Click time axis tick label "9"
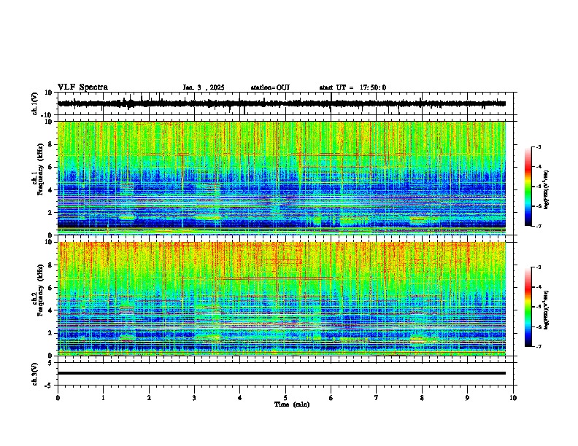The height and width of the screenshot is (446, 578). point(467,398)
